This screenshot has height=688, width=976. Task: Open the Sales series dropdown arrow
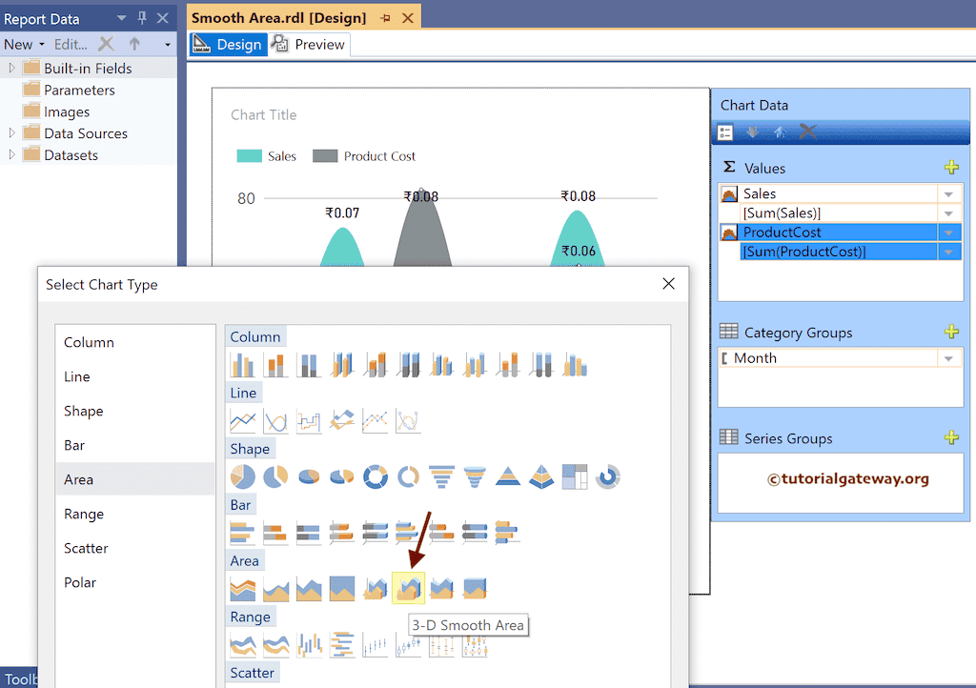tap(948, 194)
